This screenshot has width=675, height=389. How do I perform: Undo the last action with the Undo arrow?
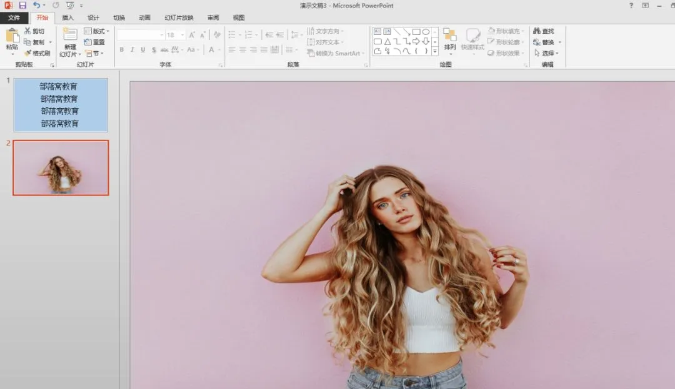click(x=37, y=5)
